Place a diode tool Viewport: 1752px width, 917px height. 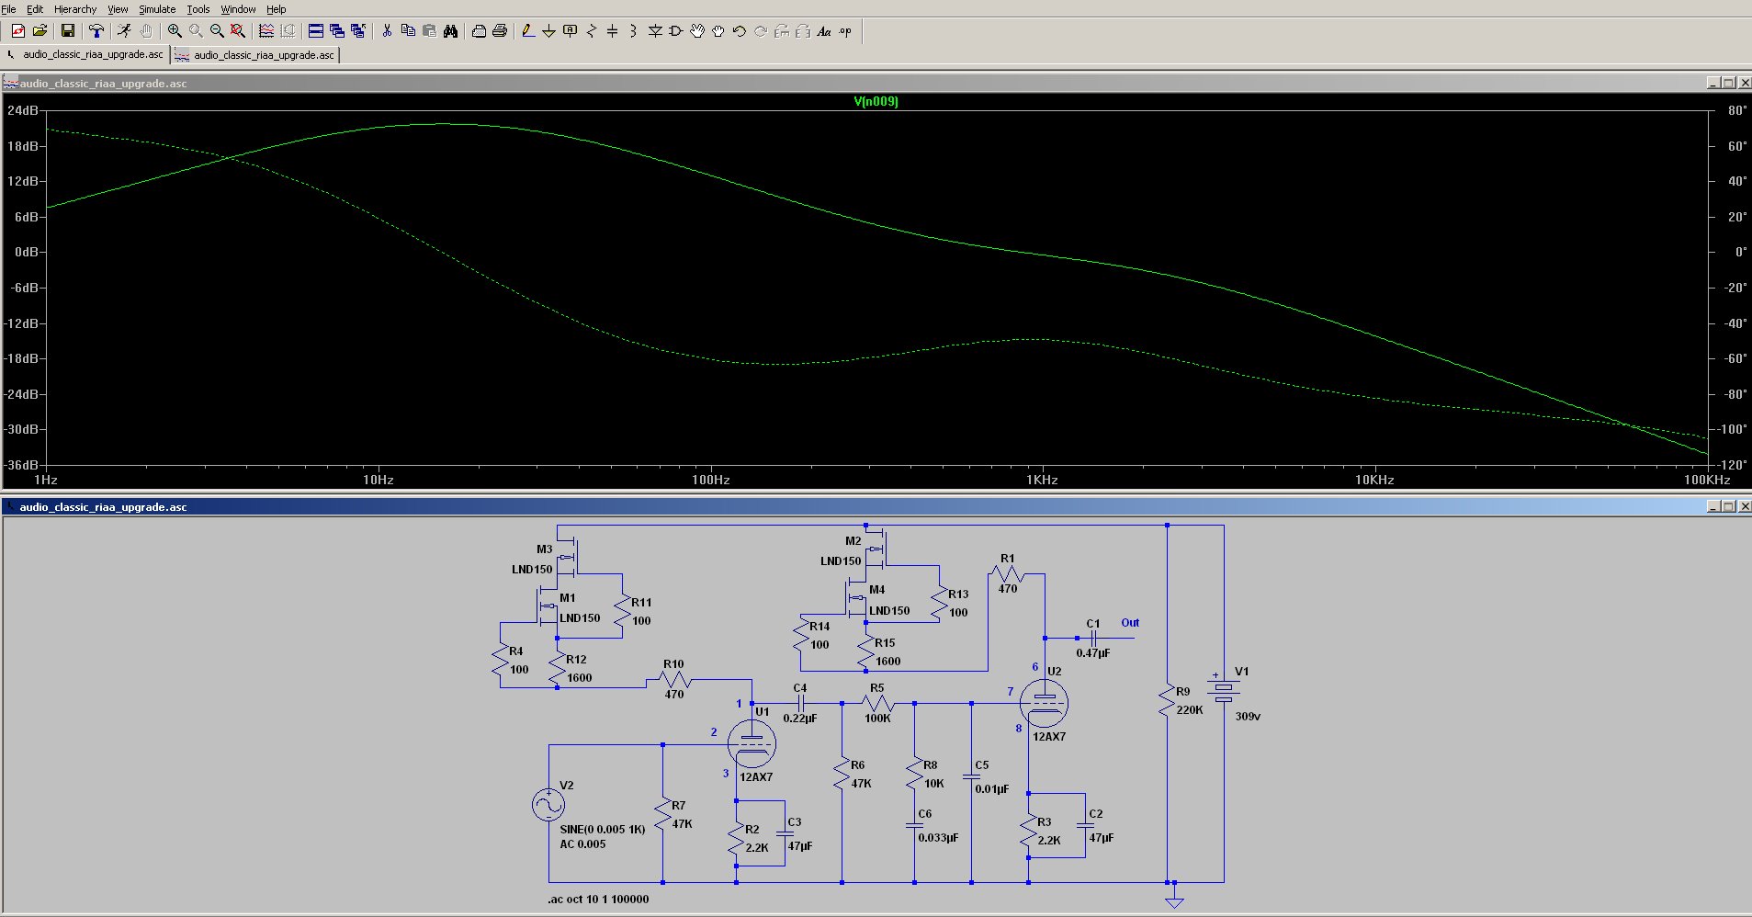pyautogui.click(x=655, y=31)
